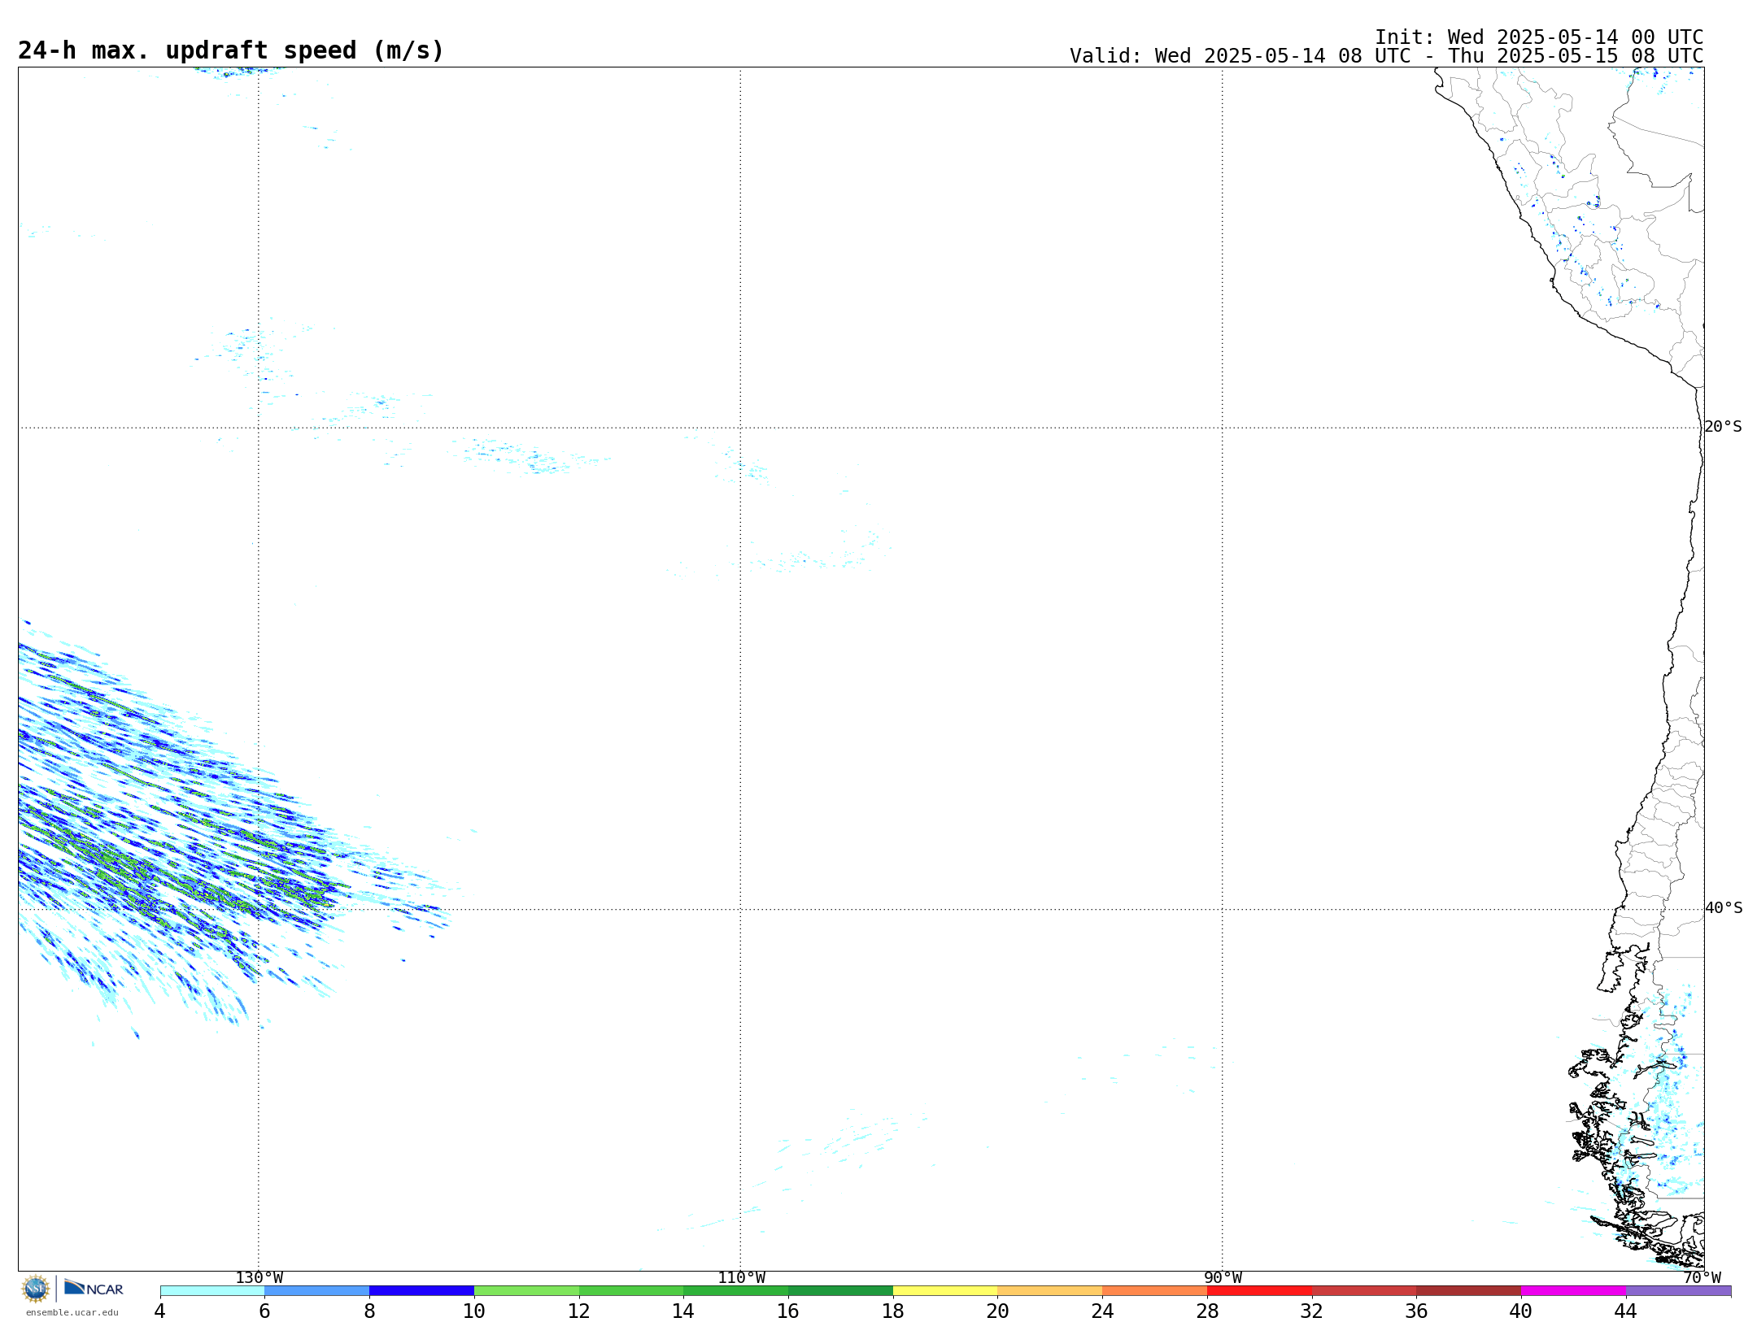Click the 90°W longitude label
This screenshot has height=1322, width=1757.
tap(1223, 1277)
